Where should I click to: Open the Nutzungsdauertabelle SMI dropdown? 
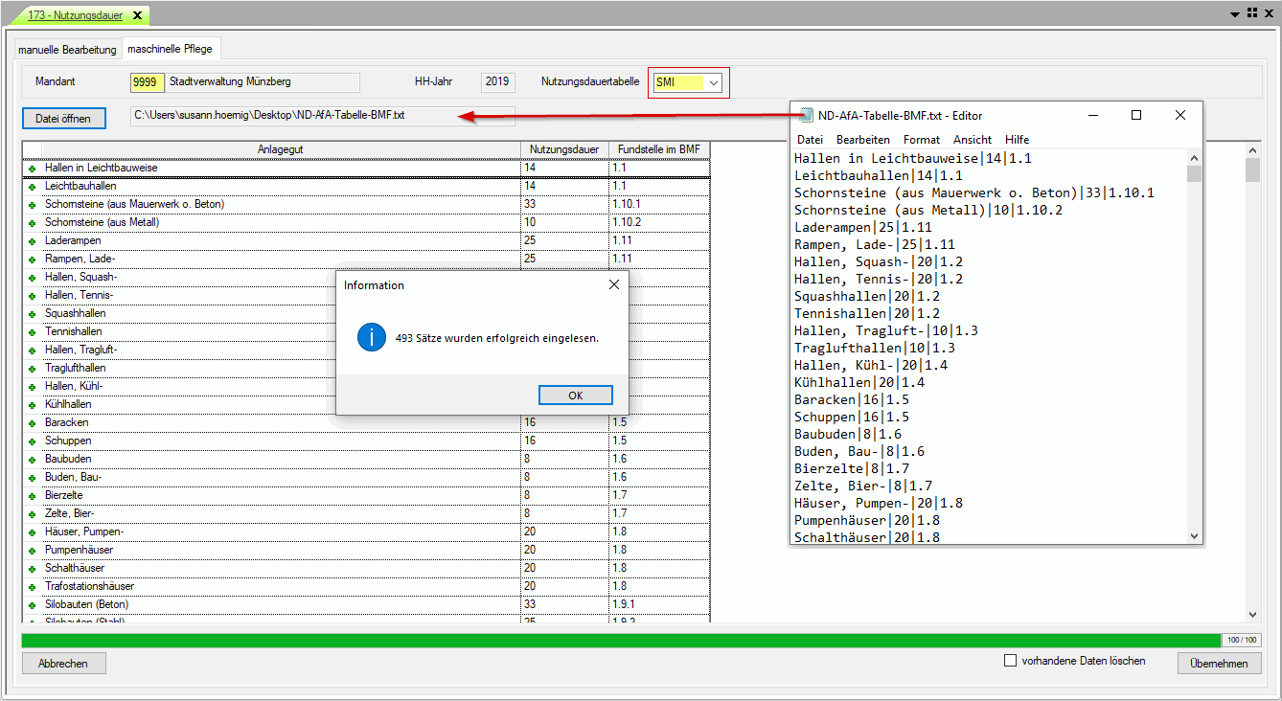(x=713, y=82)
